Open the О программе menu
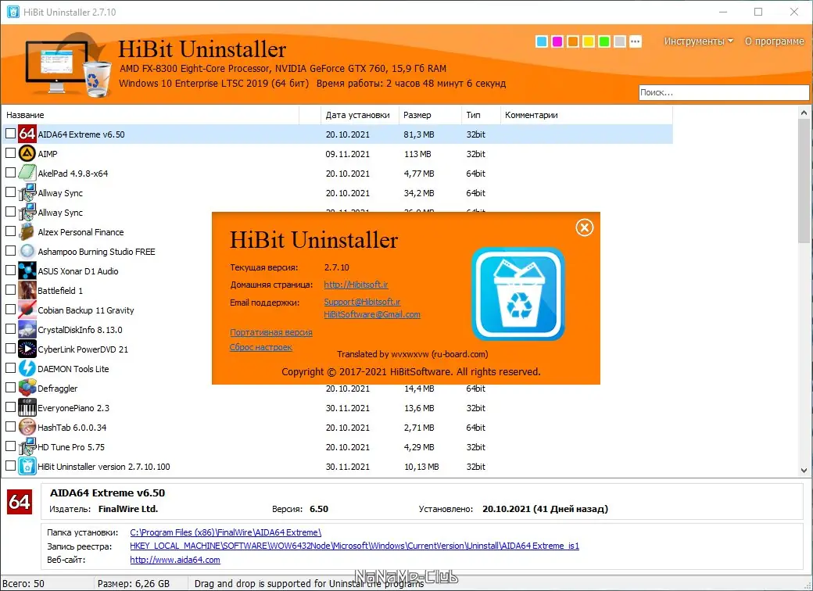 [x=774, y=41]
